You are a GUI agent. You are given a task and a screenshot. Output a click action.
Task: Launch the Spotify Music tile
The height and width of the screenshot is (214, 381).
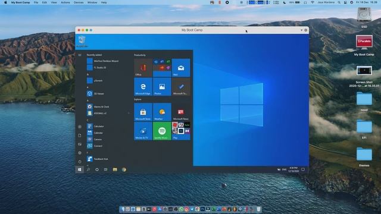point(162,131)
